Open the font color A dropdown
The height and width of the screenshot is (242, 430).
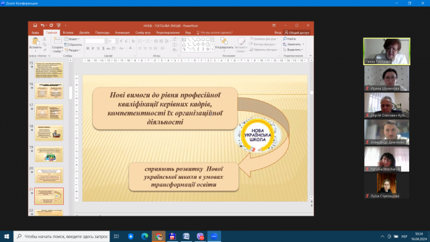pyautogui.click(x=131, y=48)
